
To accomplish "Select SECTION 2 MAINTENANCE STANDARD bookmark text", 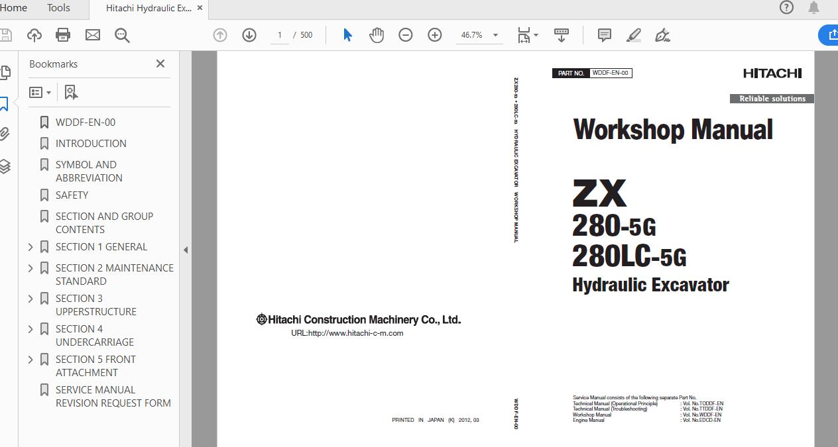I will [x=115, y=275].
